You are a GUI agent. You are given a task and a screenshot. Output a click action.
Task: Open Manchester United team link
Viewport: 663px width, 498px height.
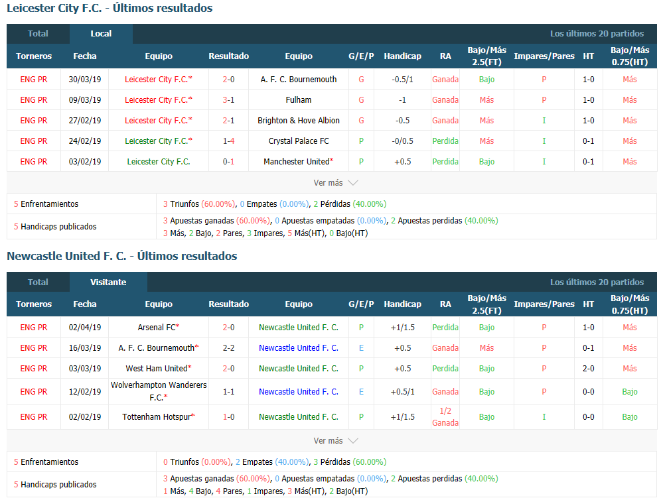299,162
